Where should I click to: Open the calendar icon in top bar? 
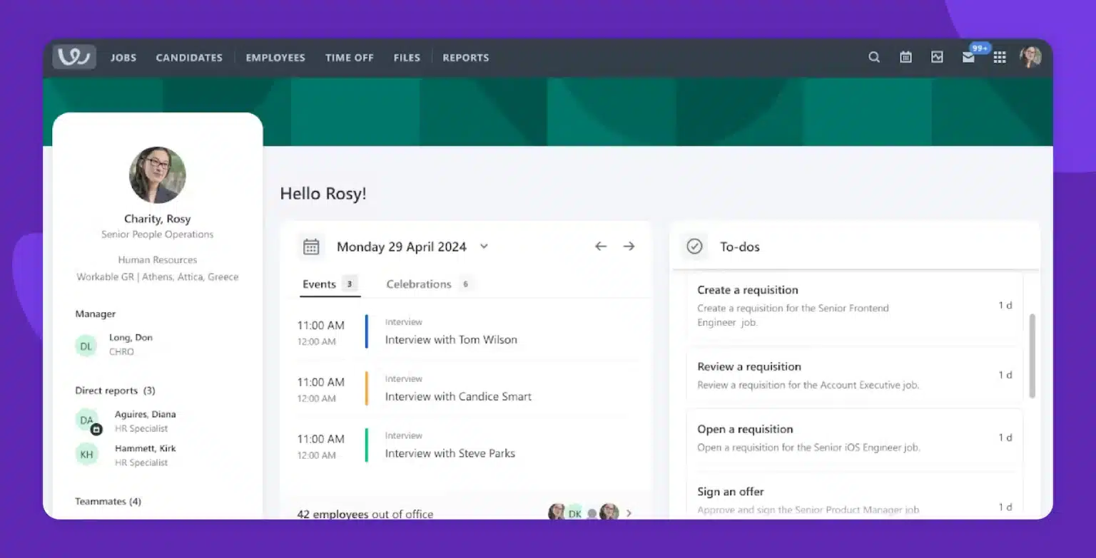point(905,57)
